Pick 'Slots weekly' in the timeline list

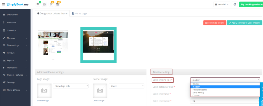tap(198, 93)
